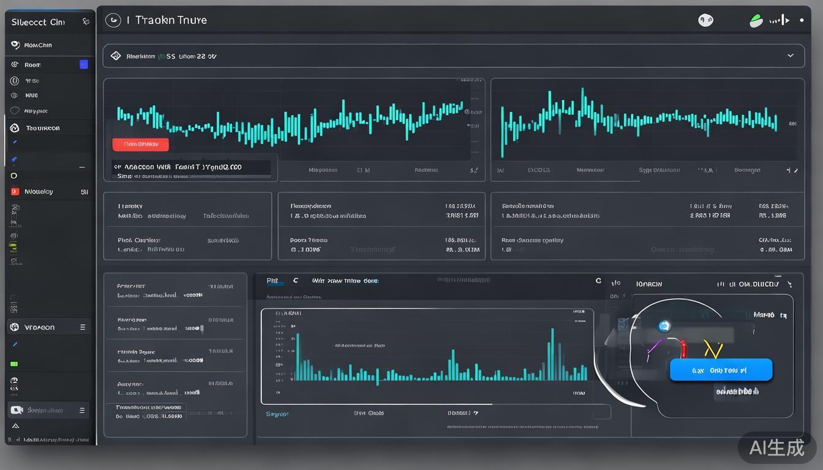Click the blue button in the bottom right panel
Viewport: 823px width, 470px height.
click(x=721, y=370)
